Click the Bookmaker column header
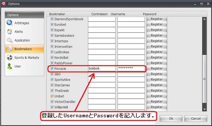 click(57, 14)
